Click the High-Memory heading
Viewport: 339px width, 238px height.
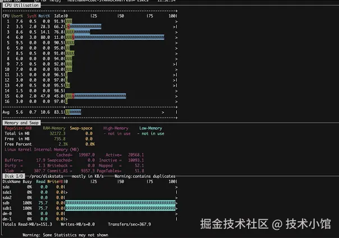pyautogui.click(x=116, y=128)
